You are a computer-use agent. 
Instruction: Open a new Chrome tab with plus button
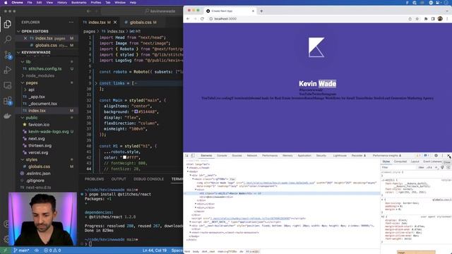[261, 11]
